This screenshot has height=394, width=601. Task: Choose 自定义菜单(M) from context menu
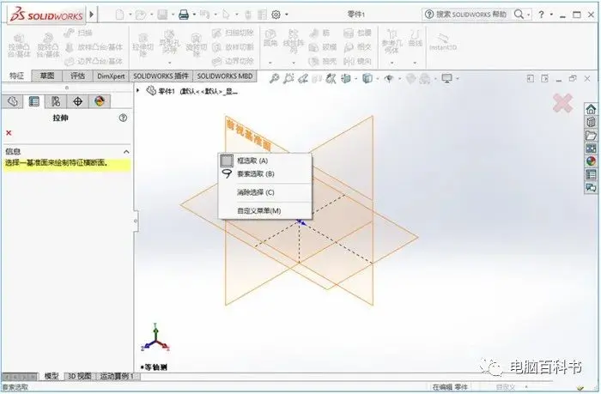[264, 211]
